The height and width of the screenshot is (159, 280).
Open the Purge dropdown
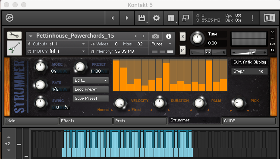tap(161, 44)
